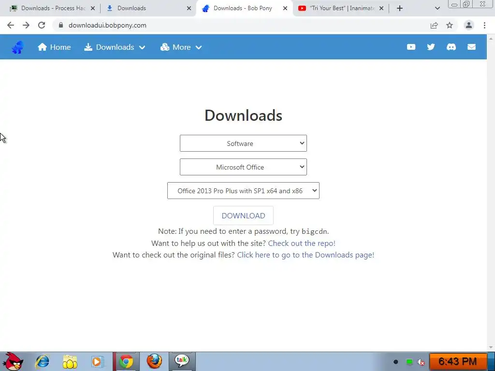495x371 pixels.
Task: Click the Angry Birds start button on taskbar
Action: [x=12, y=361]
